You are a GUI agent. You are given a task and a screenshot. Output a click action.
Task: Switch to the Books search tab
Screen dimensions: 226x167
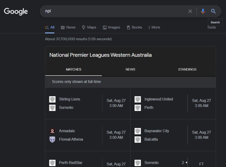134,27
